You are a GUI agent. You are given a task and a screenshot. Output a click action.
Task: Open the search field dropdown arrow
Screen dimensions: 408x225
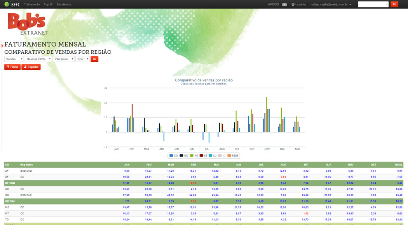click(387, 4)
